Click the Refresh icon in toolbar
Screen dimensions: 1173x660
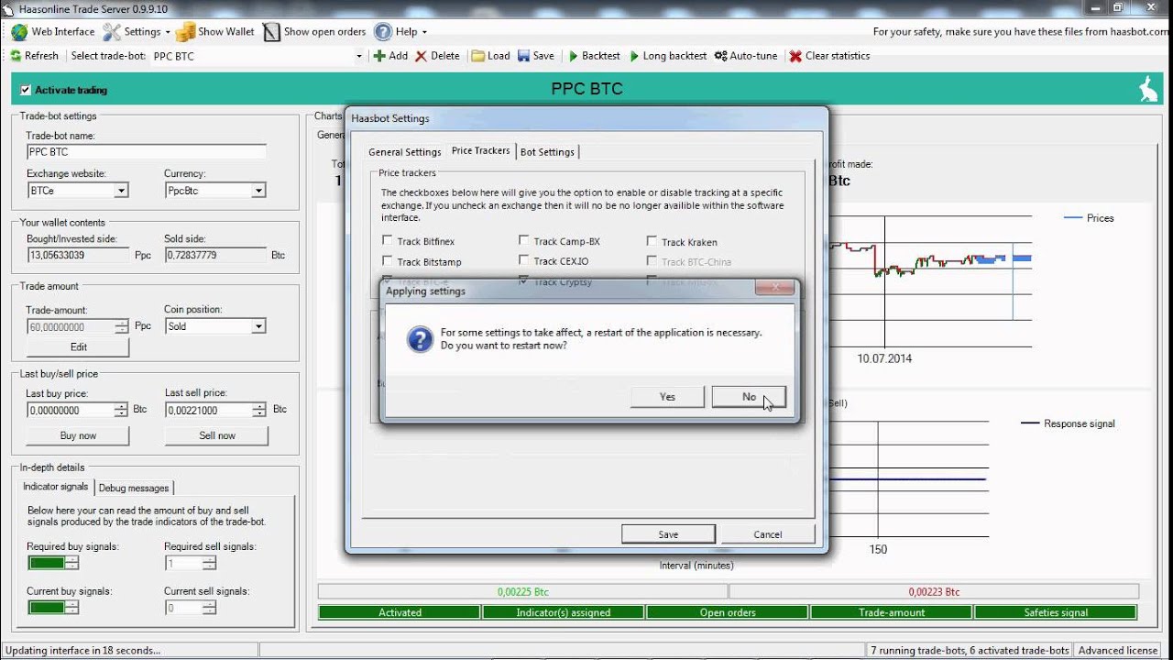16,56
